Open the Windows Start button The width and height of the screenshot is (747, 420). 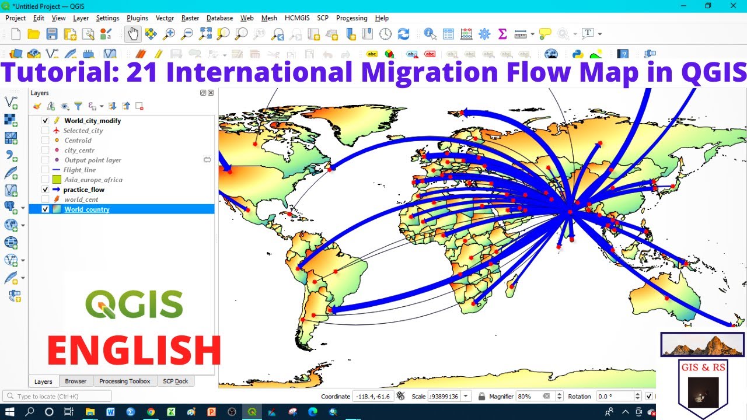coord(10,412)
